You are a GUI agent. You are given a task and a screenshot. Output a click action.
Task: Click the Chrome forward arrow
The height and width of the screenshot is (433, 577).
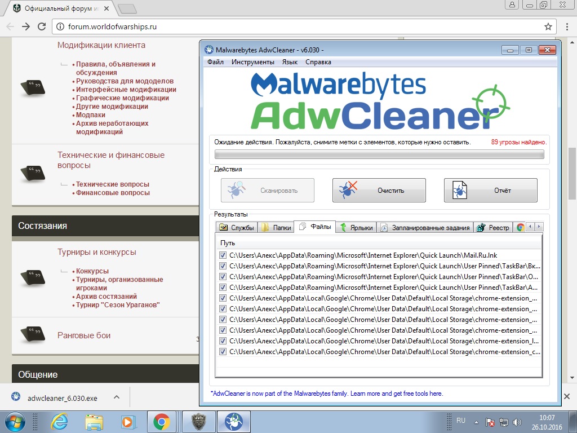coord(26,26)
